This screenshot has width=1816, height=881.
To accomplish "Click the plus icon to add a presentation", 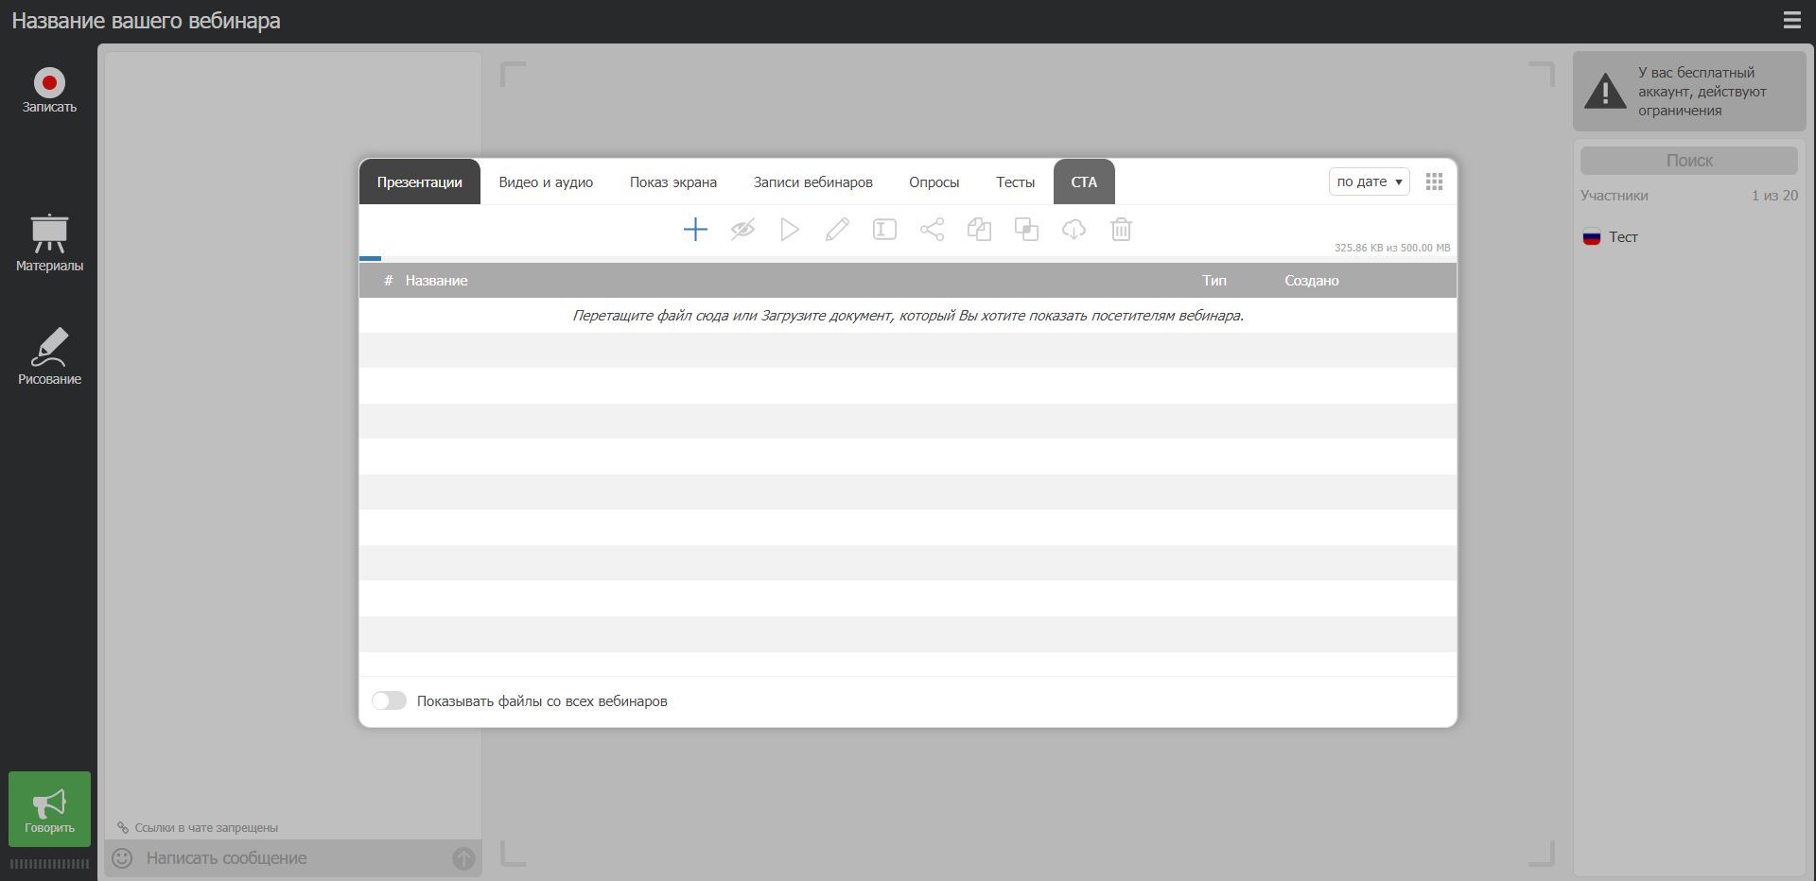I will click(695, 230).
